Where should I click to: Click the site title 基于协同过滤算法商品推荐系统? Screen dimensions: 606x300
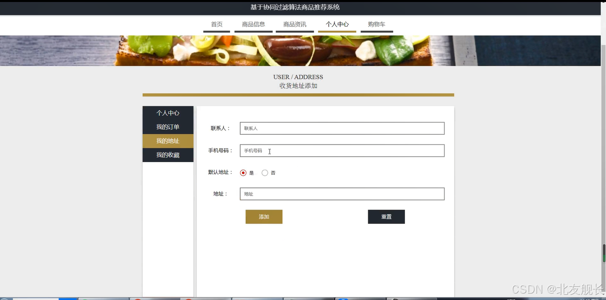click(294, 7)
